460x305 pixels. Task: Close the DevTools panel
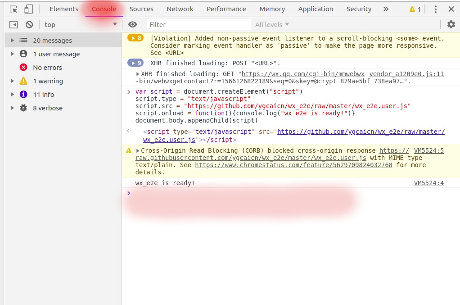click(451, 9)
